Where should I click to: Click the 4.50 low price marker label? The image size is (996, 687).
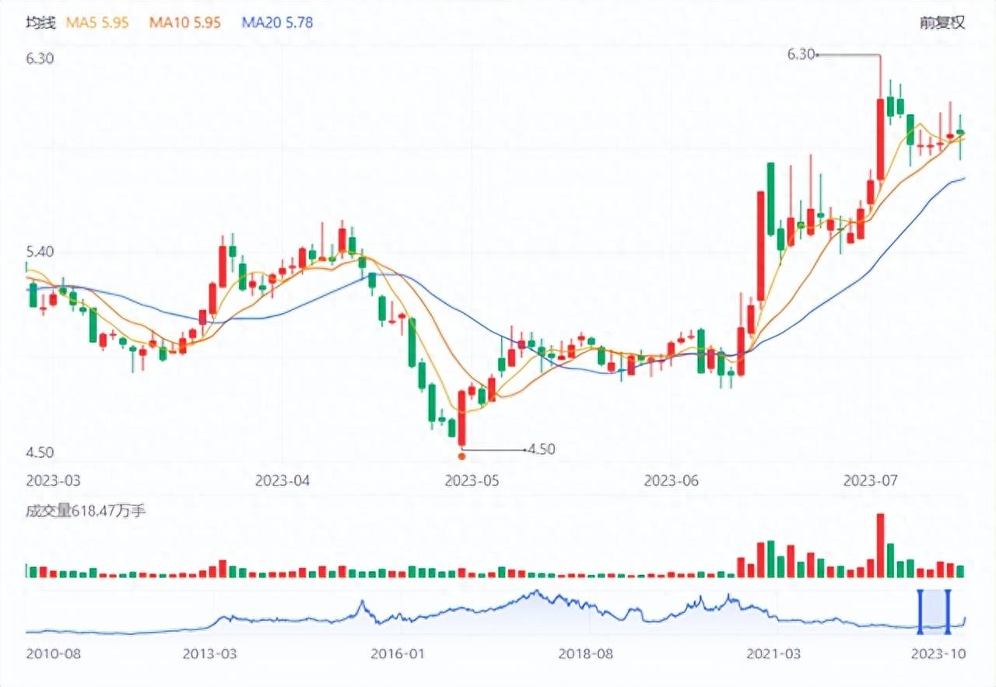pyautogui.click(x=542, y=449)
